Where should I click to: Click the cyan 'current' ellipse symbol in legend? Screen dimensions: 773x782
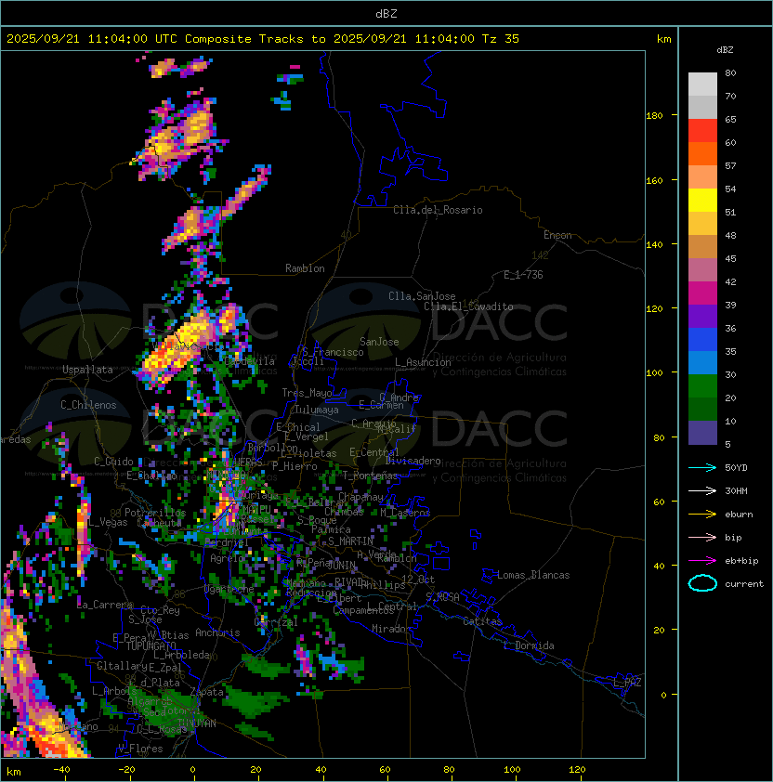click(702, 583)
